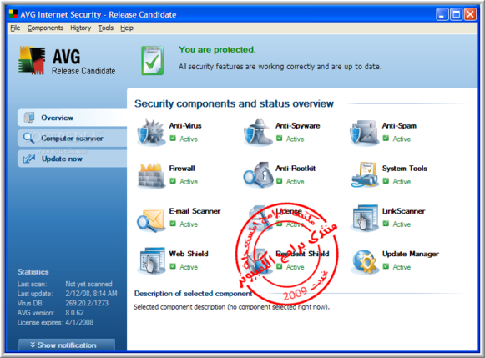Click System Tools Active status text
Image resolution: width=485 pixels, height=358 pixels.
pyautogui.click(x=402, y=181)
